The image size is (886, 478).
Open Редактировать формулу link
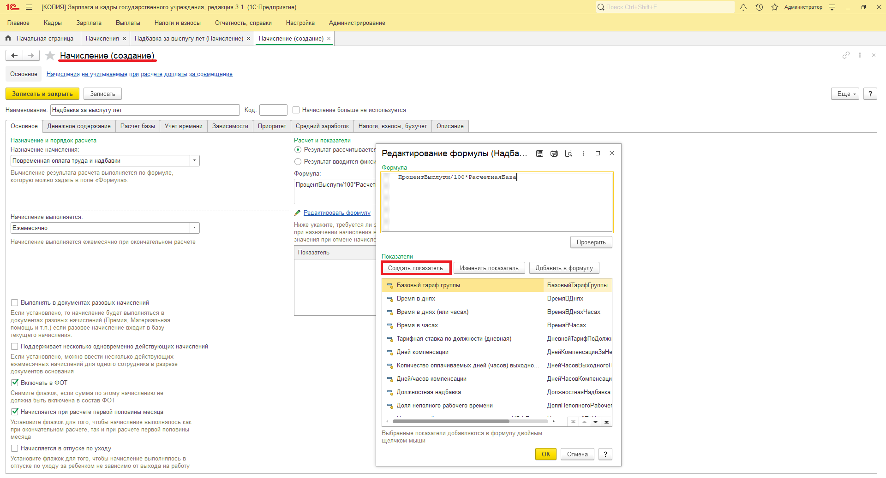tap(337, 213)
